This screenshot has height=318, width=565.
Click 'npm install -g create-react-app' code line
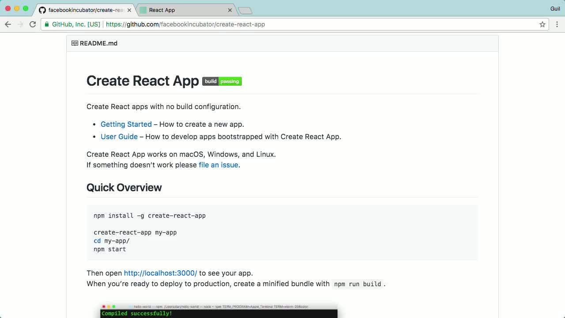coord(150,216)
